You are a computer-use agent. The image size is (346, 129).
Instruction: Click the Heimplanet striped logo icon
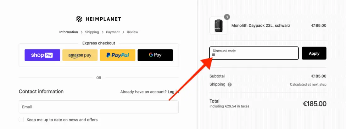[x=79, y=19]
